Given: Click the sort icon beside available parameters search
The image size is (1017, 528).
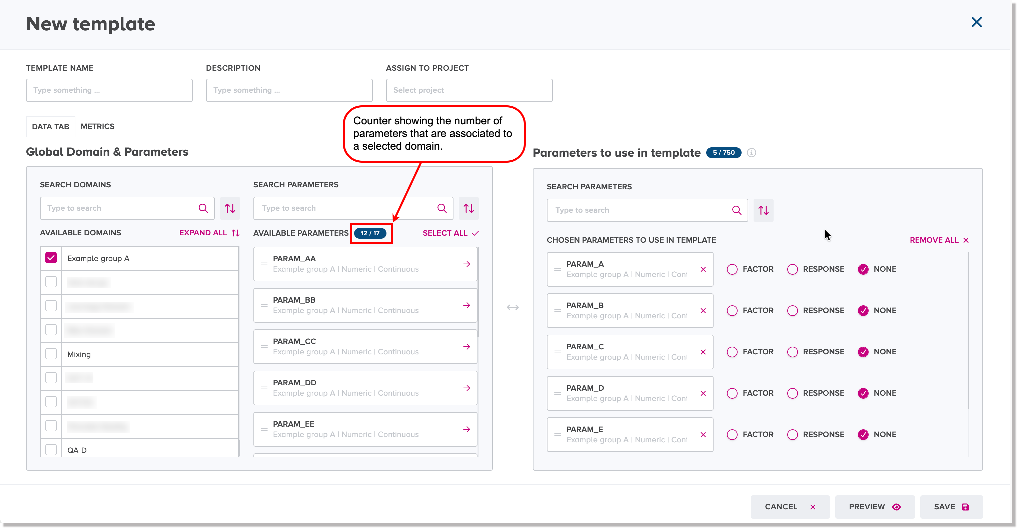Looking at the screenshot, I should click(x=468, y=208).
